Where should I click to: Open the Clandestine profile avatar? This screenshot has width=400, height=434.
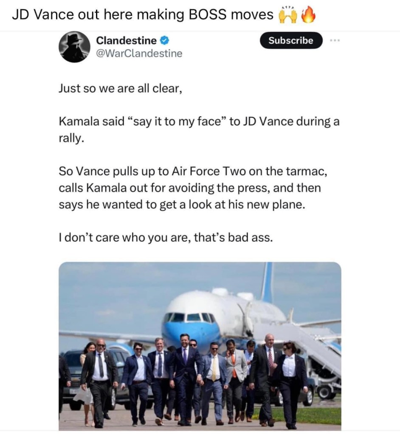[74, 47]
